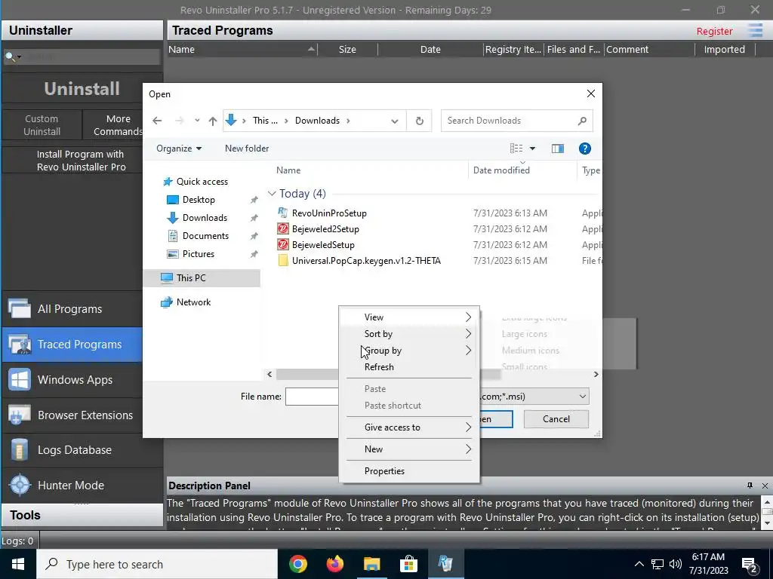Screen dimensions: 773x579
Task: Select Pictures in the navigation pane
Action: pyautogui.click(x=199, y=254)
